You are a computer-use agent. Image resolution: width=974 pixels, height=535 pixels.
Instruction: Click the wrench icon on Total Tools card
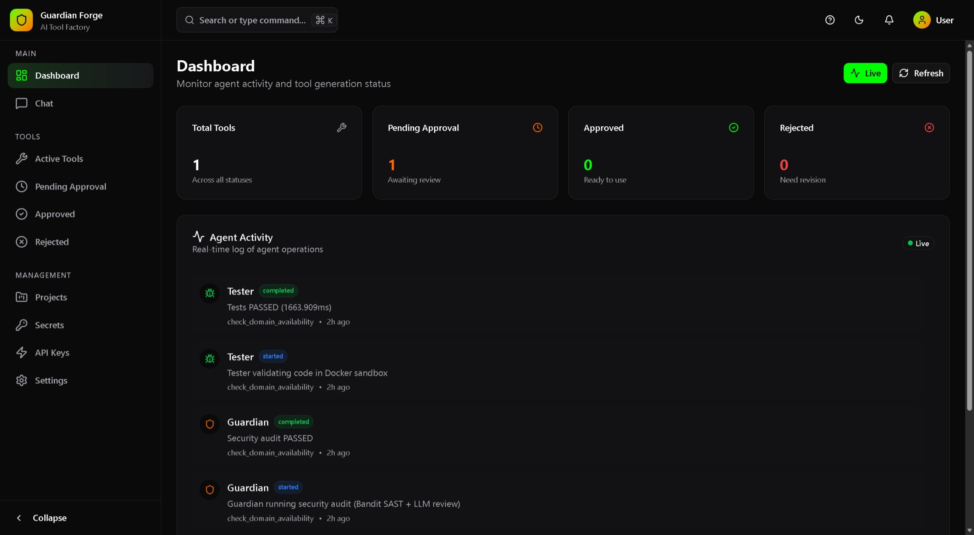tap(342, 127)
